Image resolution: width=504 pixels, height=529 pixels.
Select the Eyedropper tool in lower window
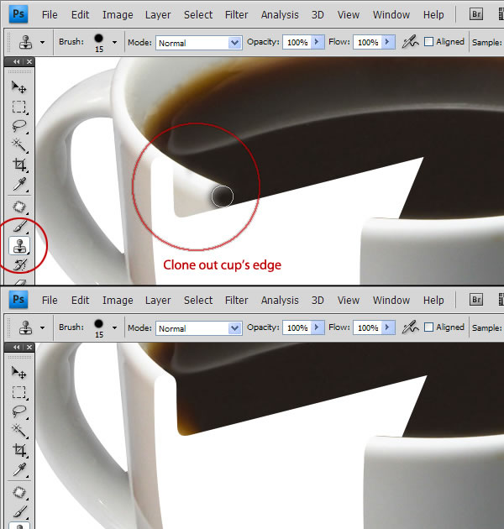19,469
